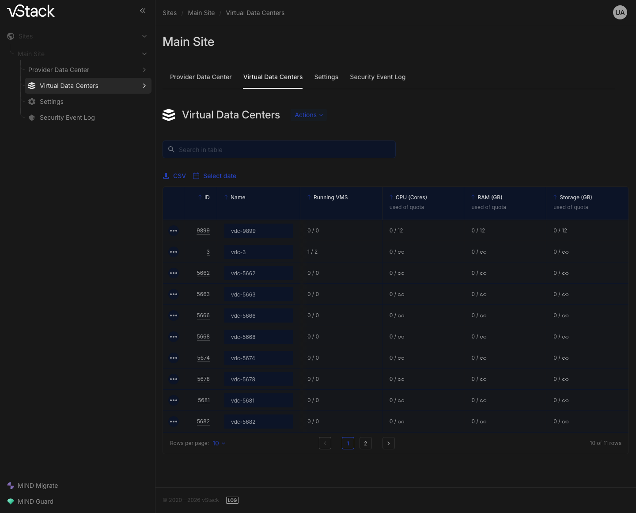Sort the table by Name column
636x513 pixels.
[x=235, y=198]
